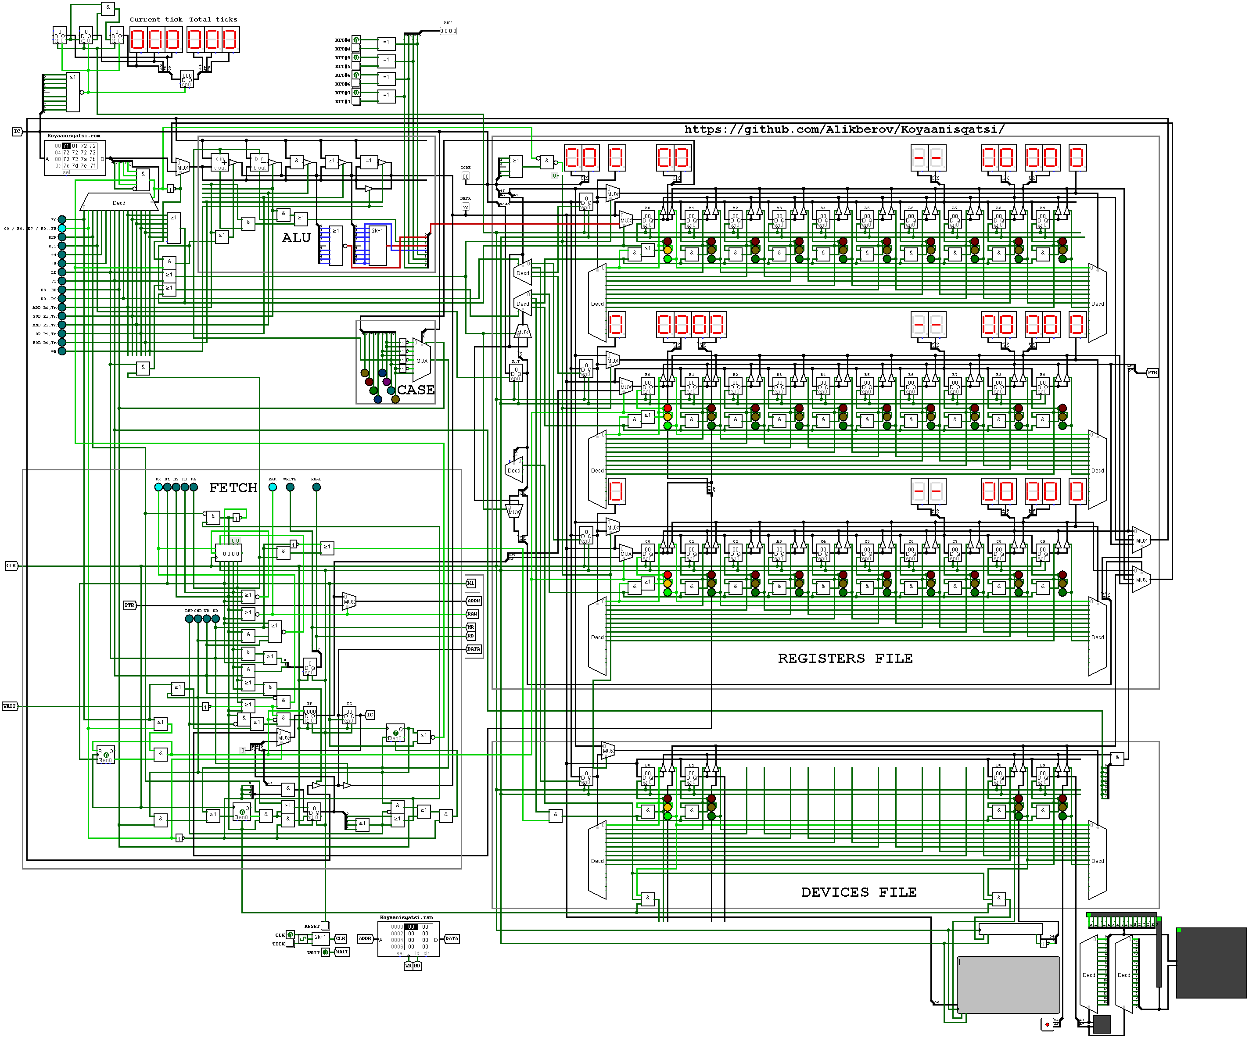The image size is (1249, 1038).
Task: Toggle the WAIT input pin at the bottom
Action: tap(326, 952)
